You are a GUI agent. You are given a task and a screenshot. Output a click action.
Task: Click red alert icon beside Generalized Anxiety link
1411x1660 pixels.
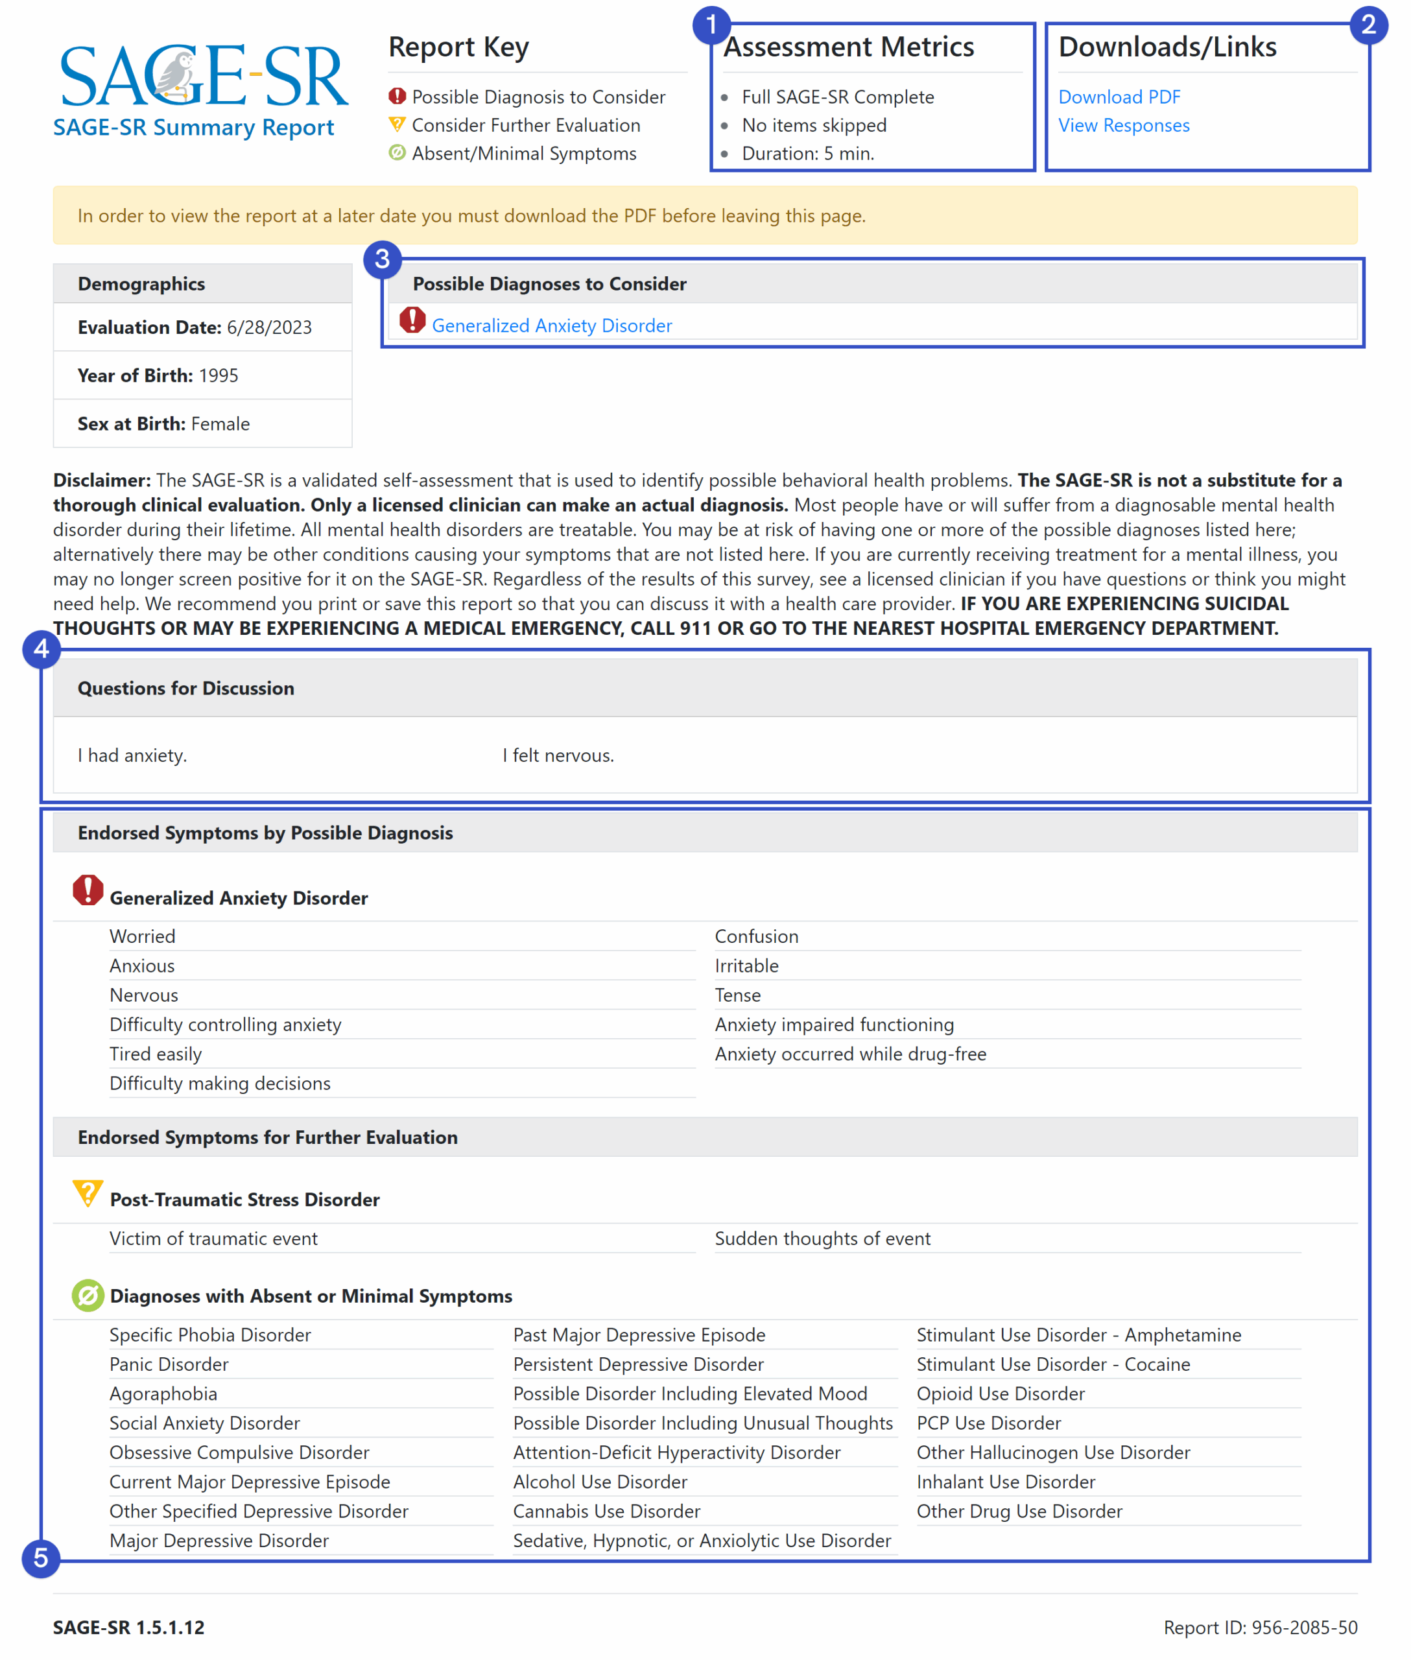click(x=412, y=321)
